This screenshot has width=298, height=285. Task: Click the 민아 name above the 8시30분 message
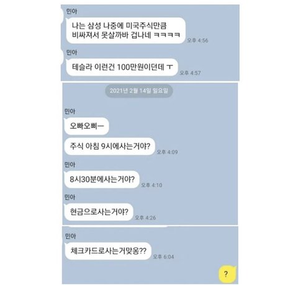point(70,165)
